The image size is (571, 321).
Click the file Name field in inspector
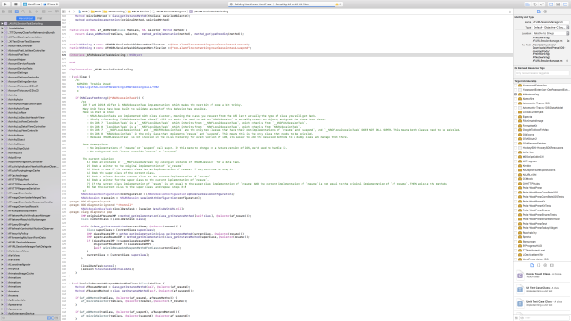pyautogui.click(x=550, y=22)
